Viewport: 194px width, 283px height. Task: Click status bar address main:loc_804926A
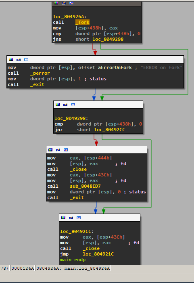(73, 268)
